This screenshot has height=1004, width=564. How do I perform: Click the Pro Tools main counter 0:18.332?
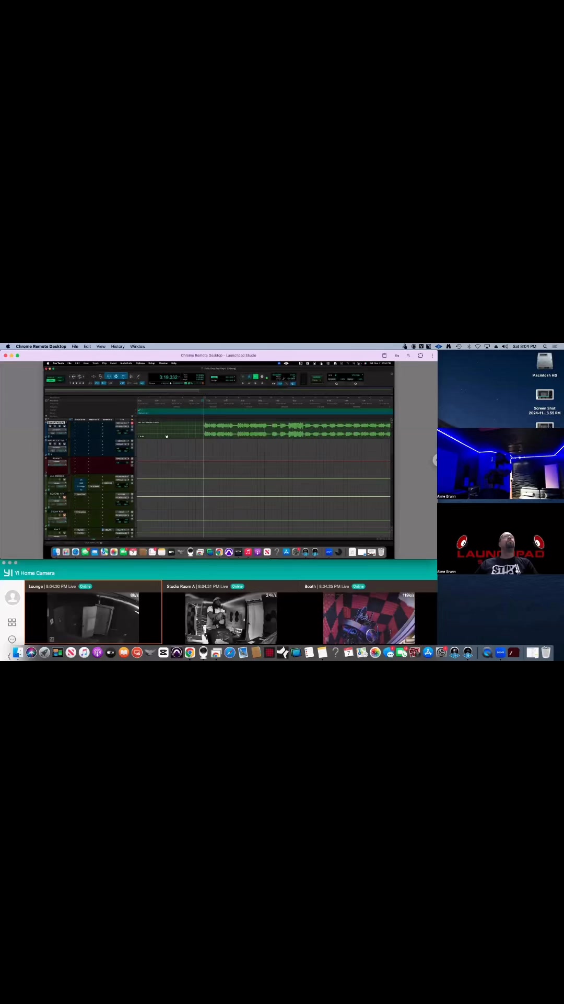169,377
